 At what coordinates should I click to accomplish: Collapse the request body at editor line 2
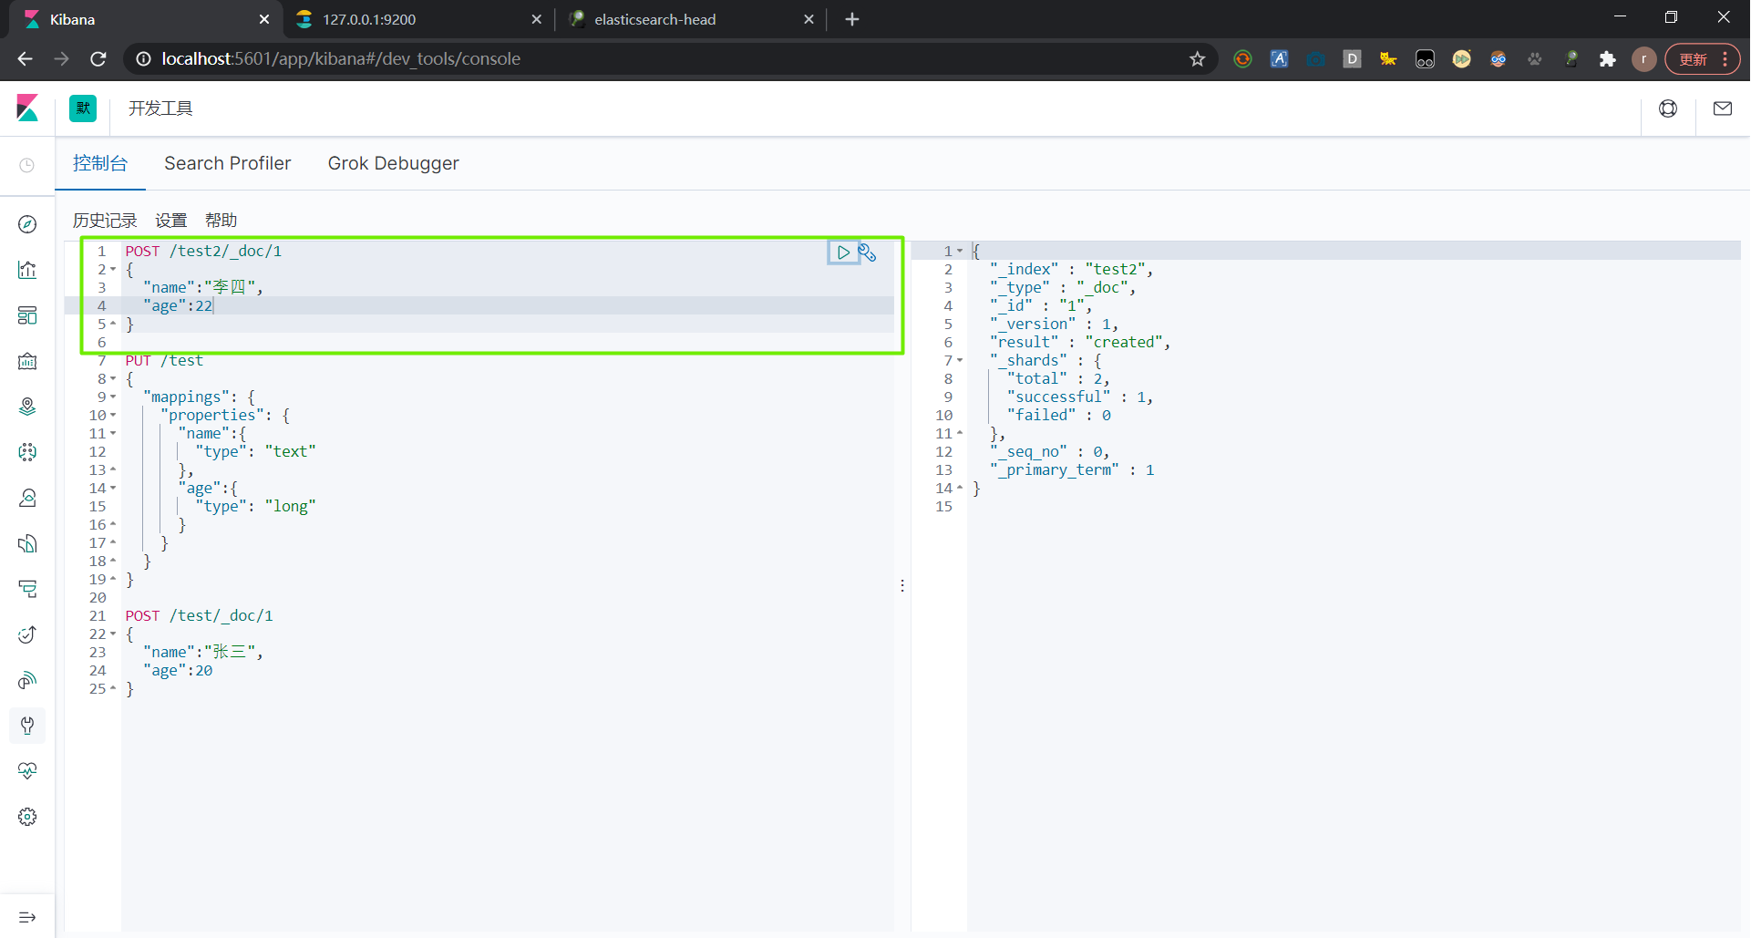pos(113,270)
